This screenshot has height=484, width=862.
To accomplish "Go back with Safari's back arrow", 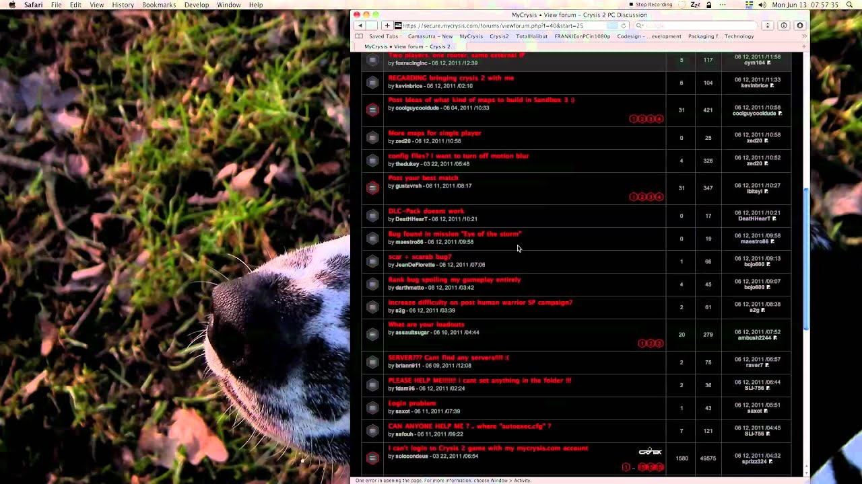I will click(x=360, y=26).
